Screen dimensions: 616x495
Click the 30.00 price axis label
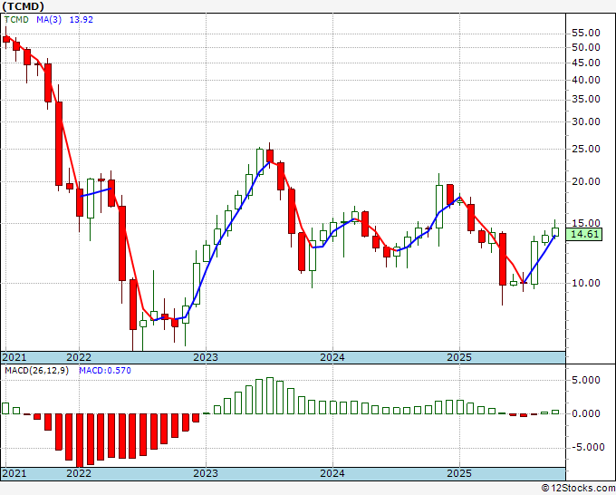coord(586,121)
